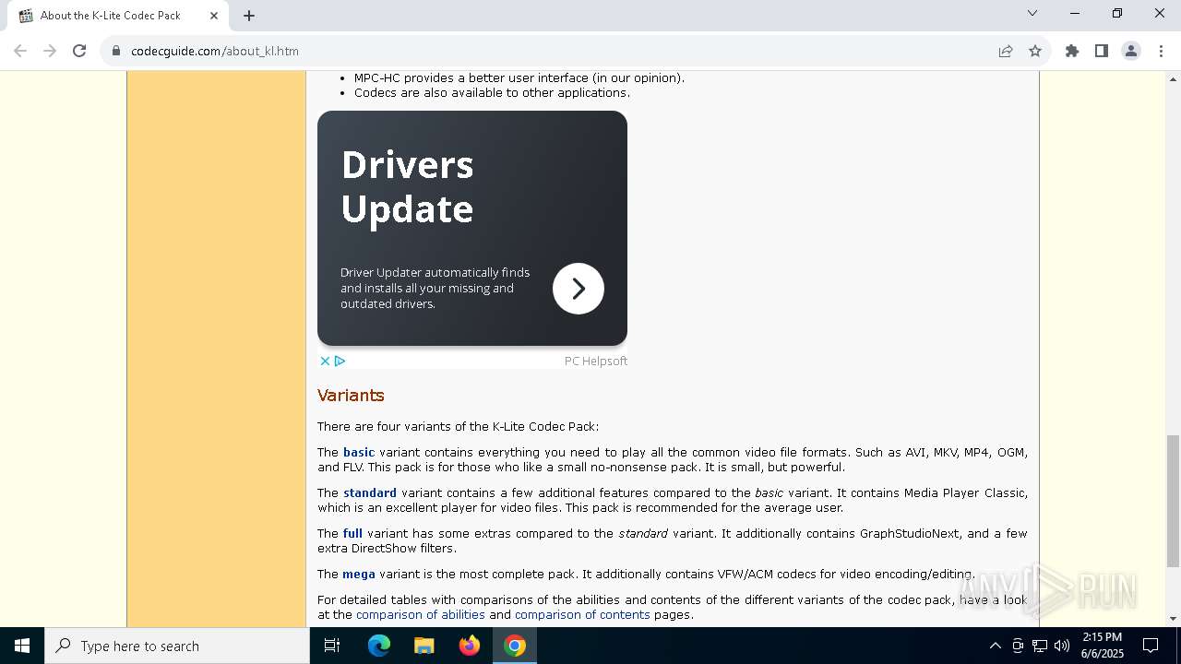Click the Variants heading
This screenshot has width=1181, height=664.
click(x=351, y=395)
